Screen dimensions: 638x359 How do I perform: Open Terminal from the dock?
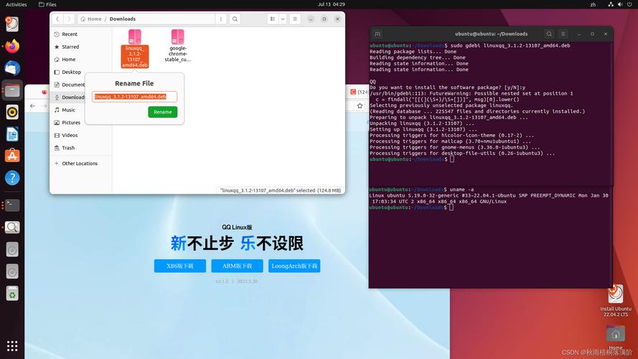[12, 205]
